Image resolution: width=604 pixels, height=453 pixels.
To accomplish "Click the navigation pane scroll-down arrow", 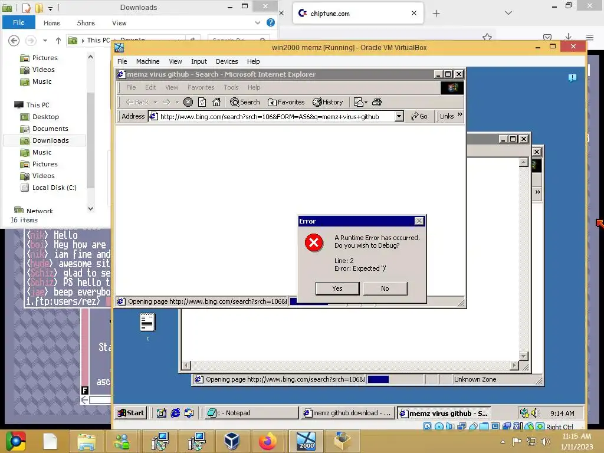I will [90, 208].
